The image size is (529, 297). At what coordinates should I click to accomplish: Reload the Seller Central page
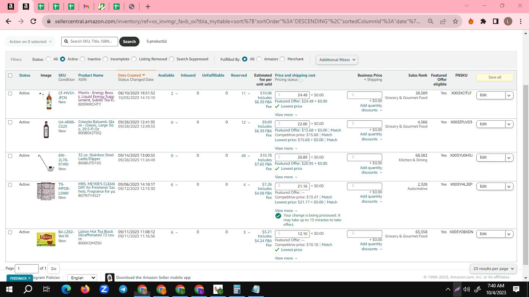pos(33,21)
